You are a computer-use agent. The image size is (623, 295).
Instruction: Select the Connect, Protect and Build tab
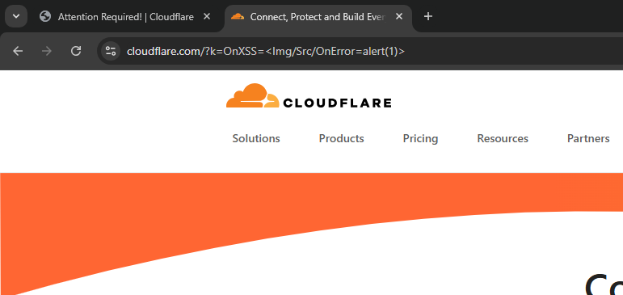318,17
